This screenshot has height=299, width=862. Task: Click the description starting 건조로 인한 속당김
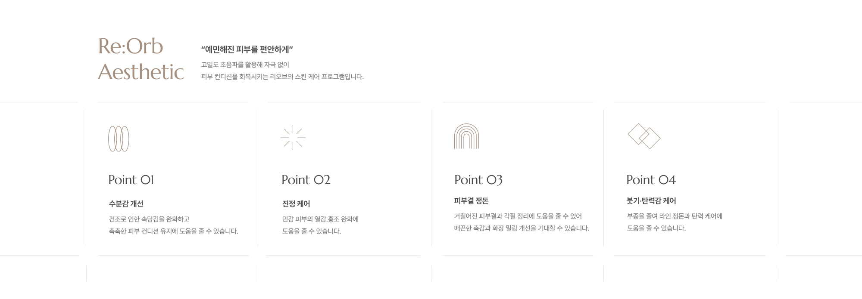[173, 225]
